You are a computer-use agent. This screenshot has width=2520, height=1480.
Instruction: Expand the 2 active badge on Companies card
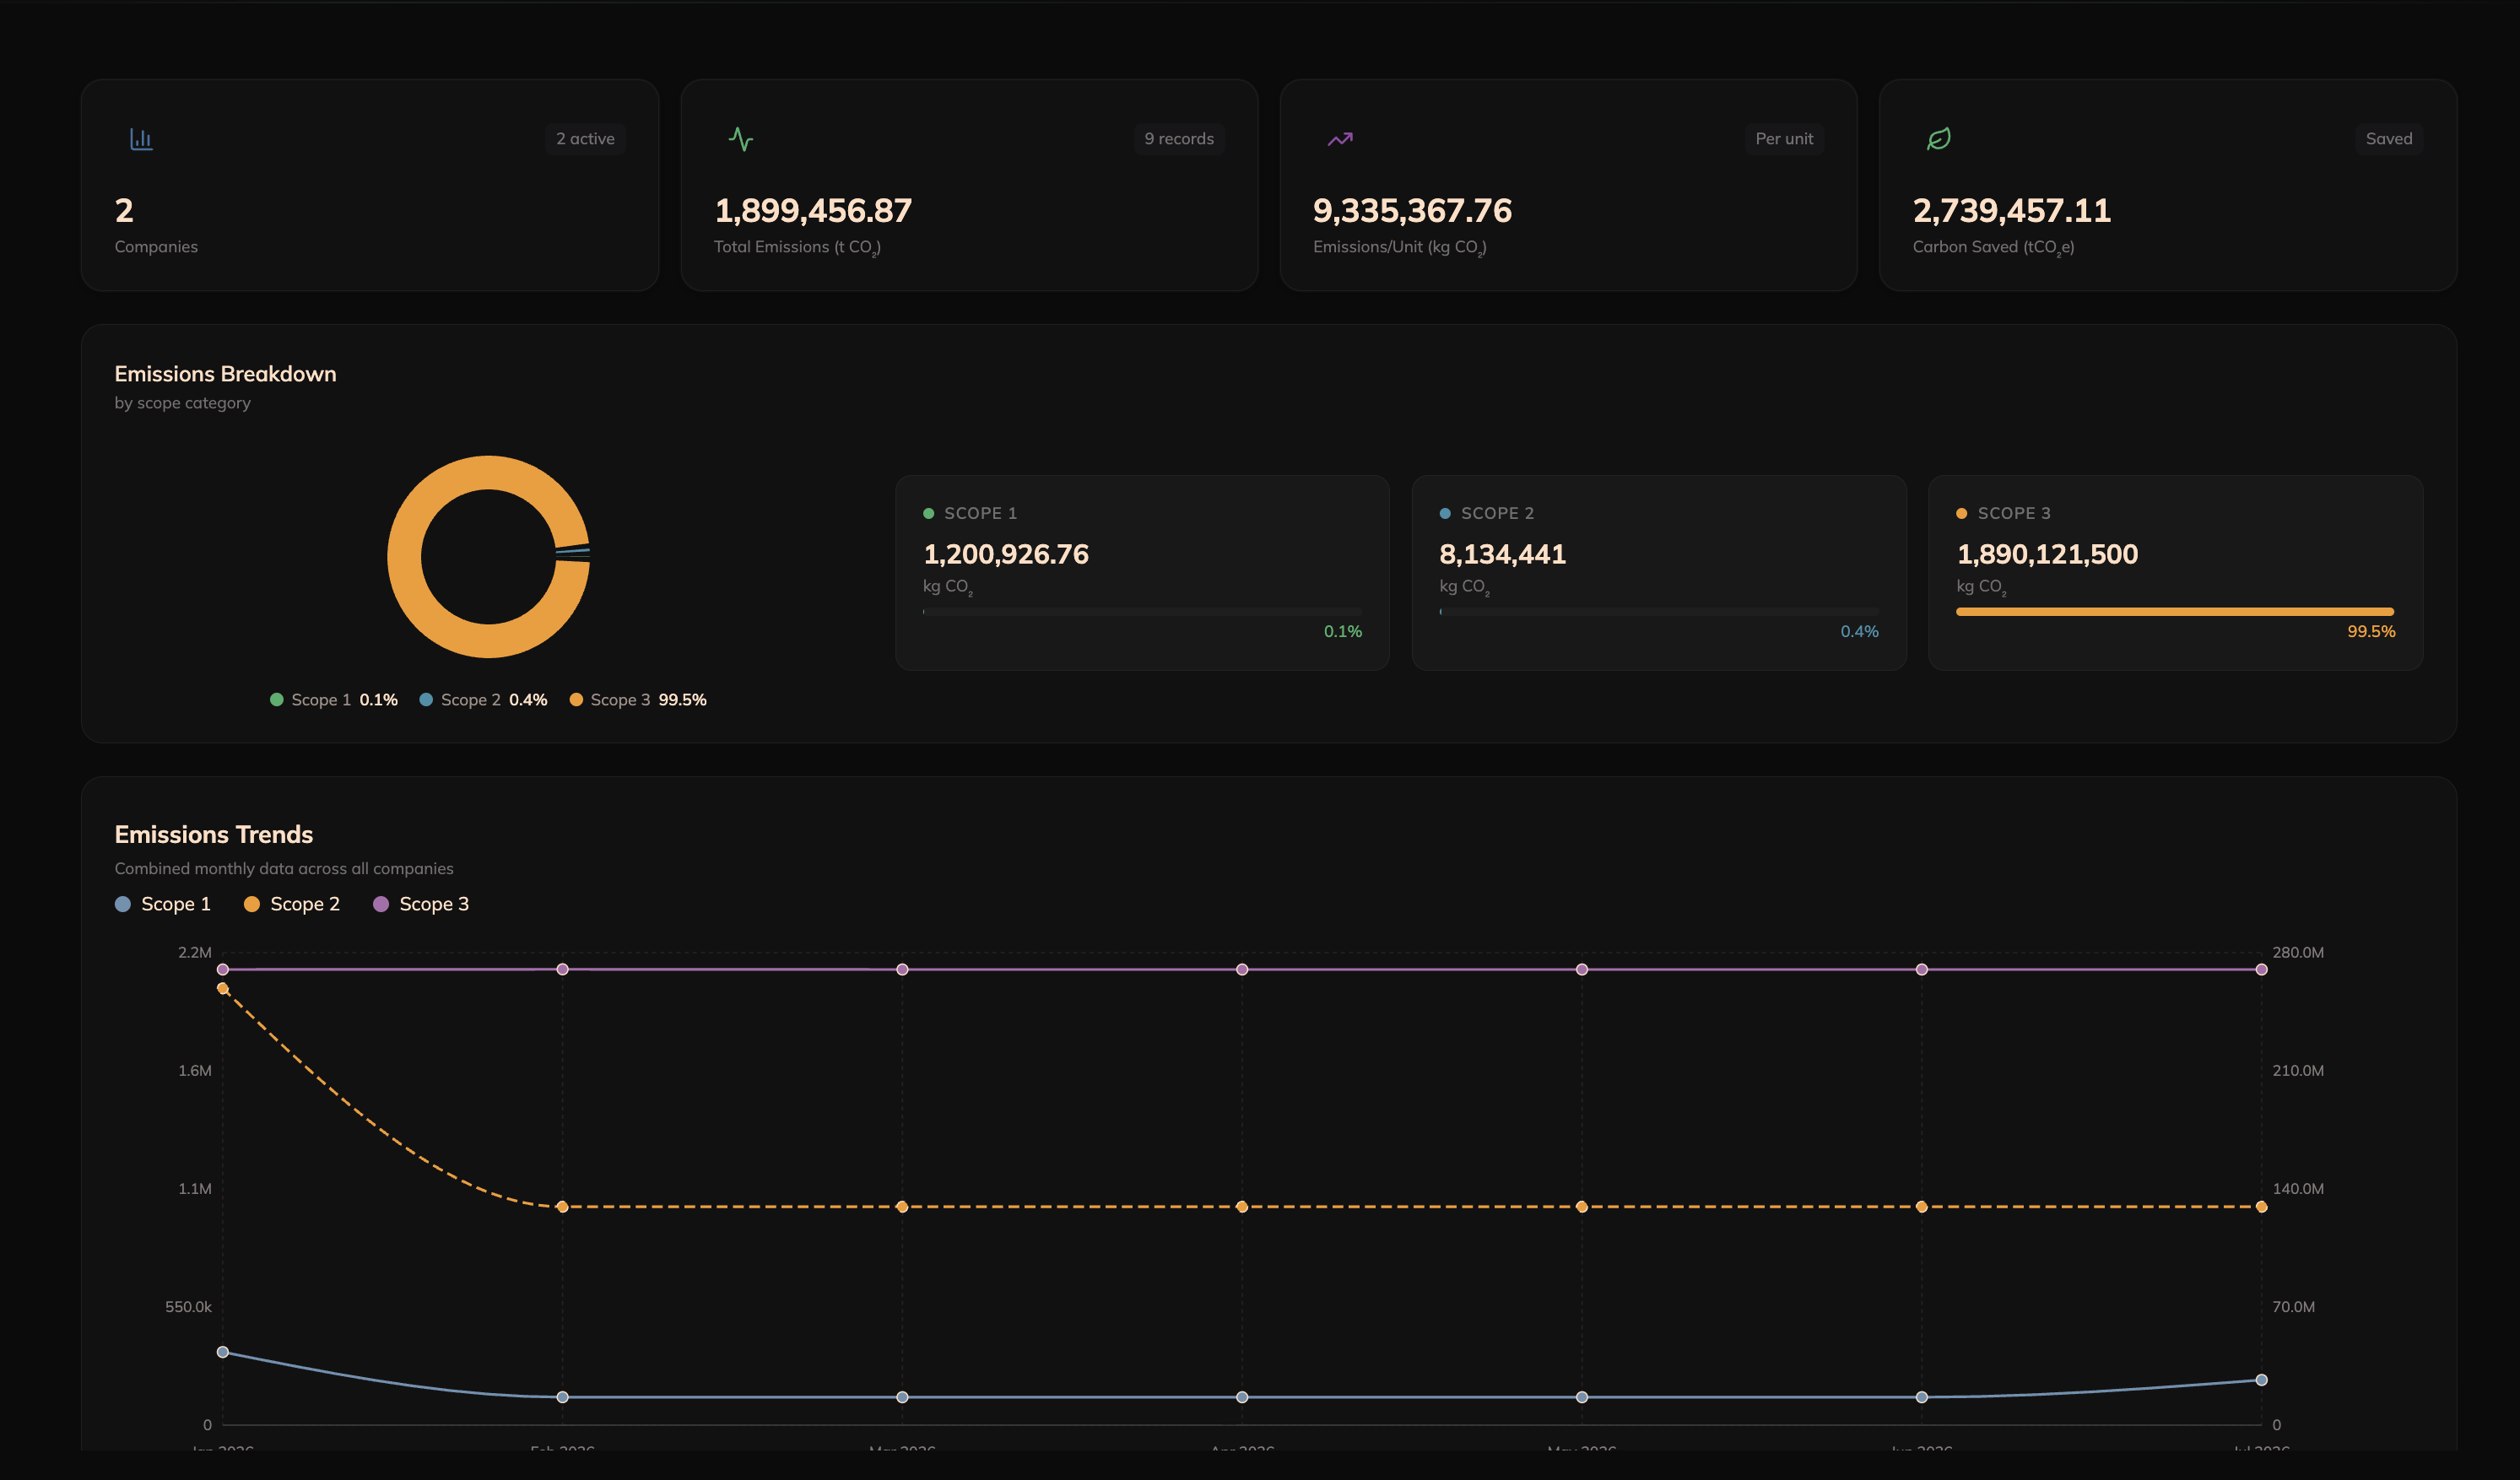[x=584, y=139]
